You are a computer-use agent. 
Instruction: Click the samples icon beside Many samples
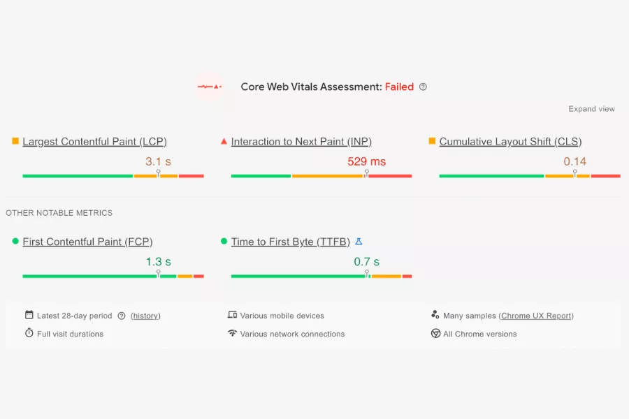tap(435, 315)
